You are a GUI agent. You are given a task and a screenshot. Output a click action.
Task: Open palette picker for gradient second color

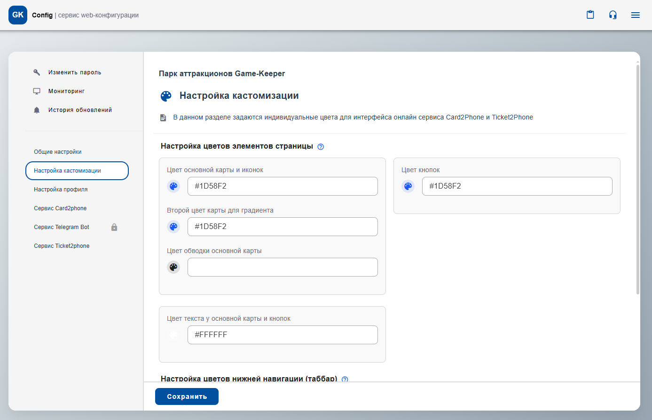click(173, 227)
